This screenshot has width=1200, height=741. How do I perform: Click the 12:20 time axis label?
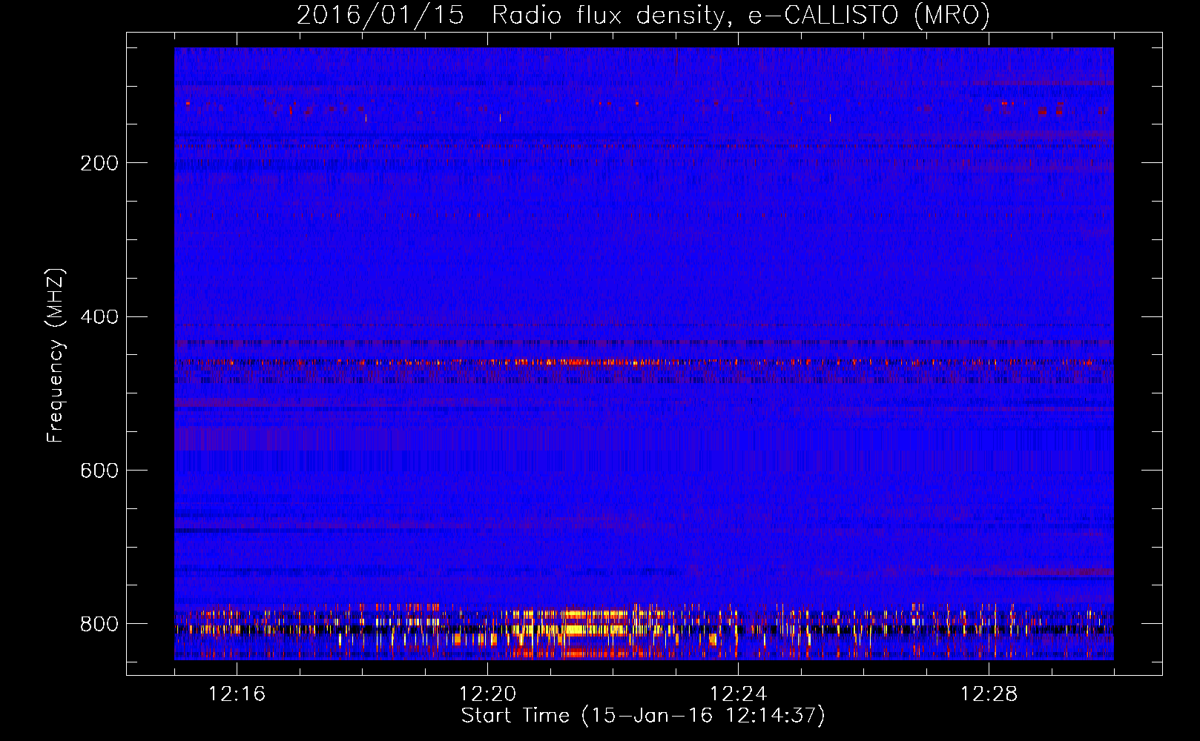click(x=487, y=694)
